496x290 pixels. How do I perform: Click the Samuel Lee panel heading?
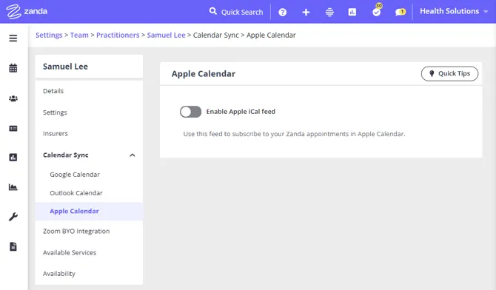(65, 67)
